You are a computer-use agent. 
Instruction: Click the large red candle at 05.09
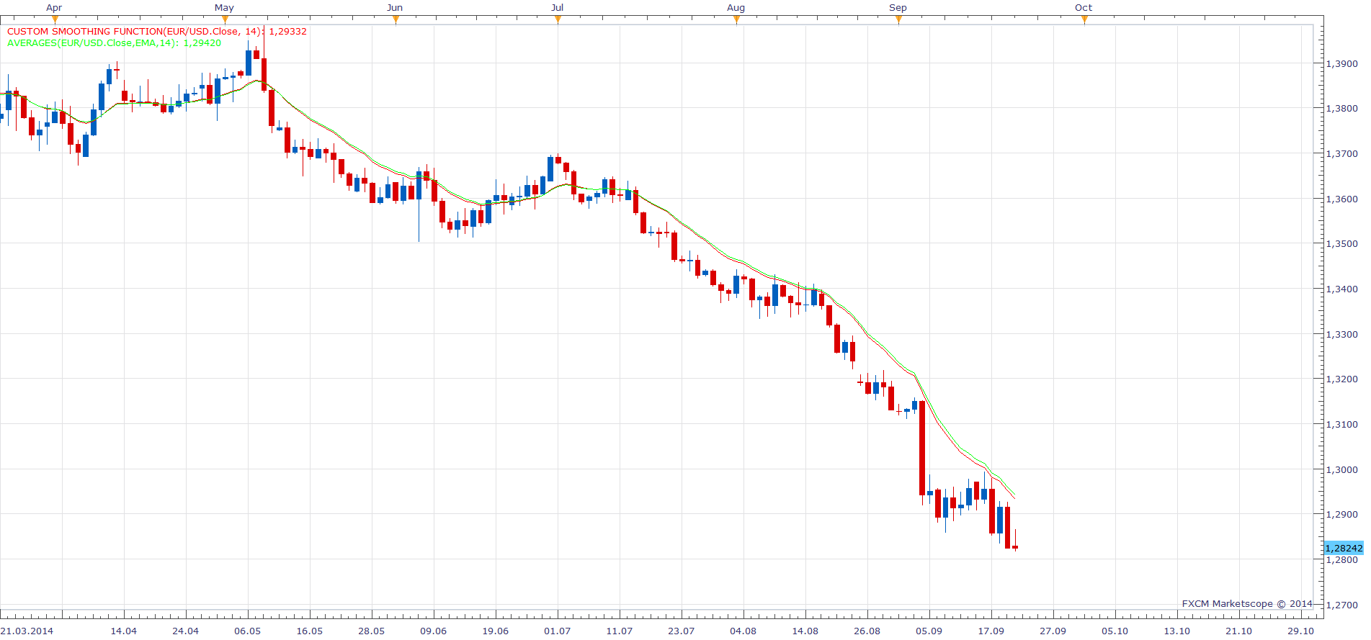pyautogui.click(x=922, y=448)
